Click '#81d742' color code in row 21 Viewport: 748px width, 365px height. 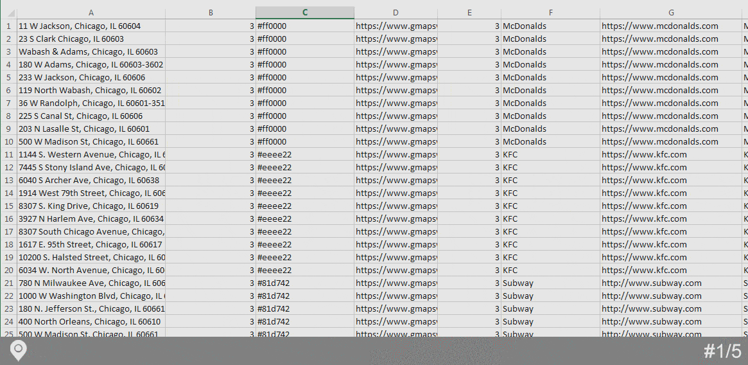click(305, 283)
